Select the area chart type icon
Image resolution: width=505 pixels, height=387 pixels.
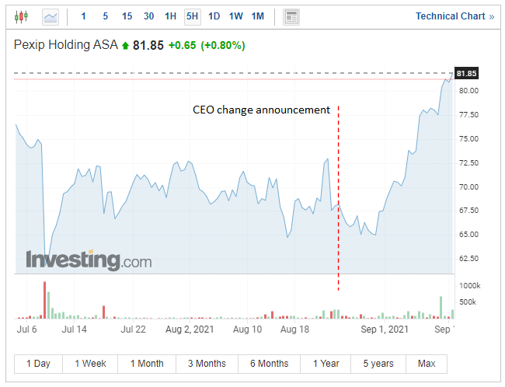click(50, 17)
